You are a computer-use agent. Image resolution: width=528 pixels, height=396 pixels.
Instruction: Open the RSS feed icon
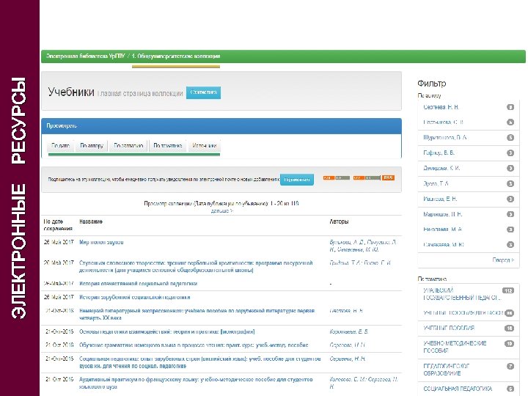388,177
